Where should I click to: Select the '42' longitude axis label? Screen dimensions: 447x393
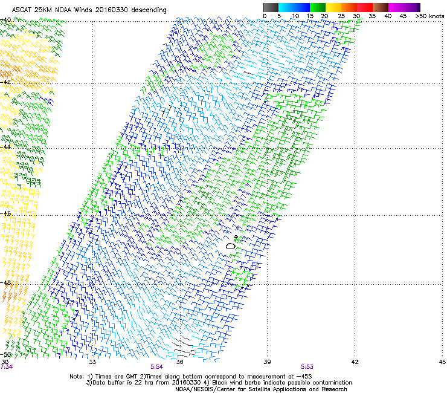pos(355,362)
